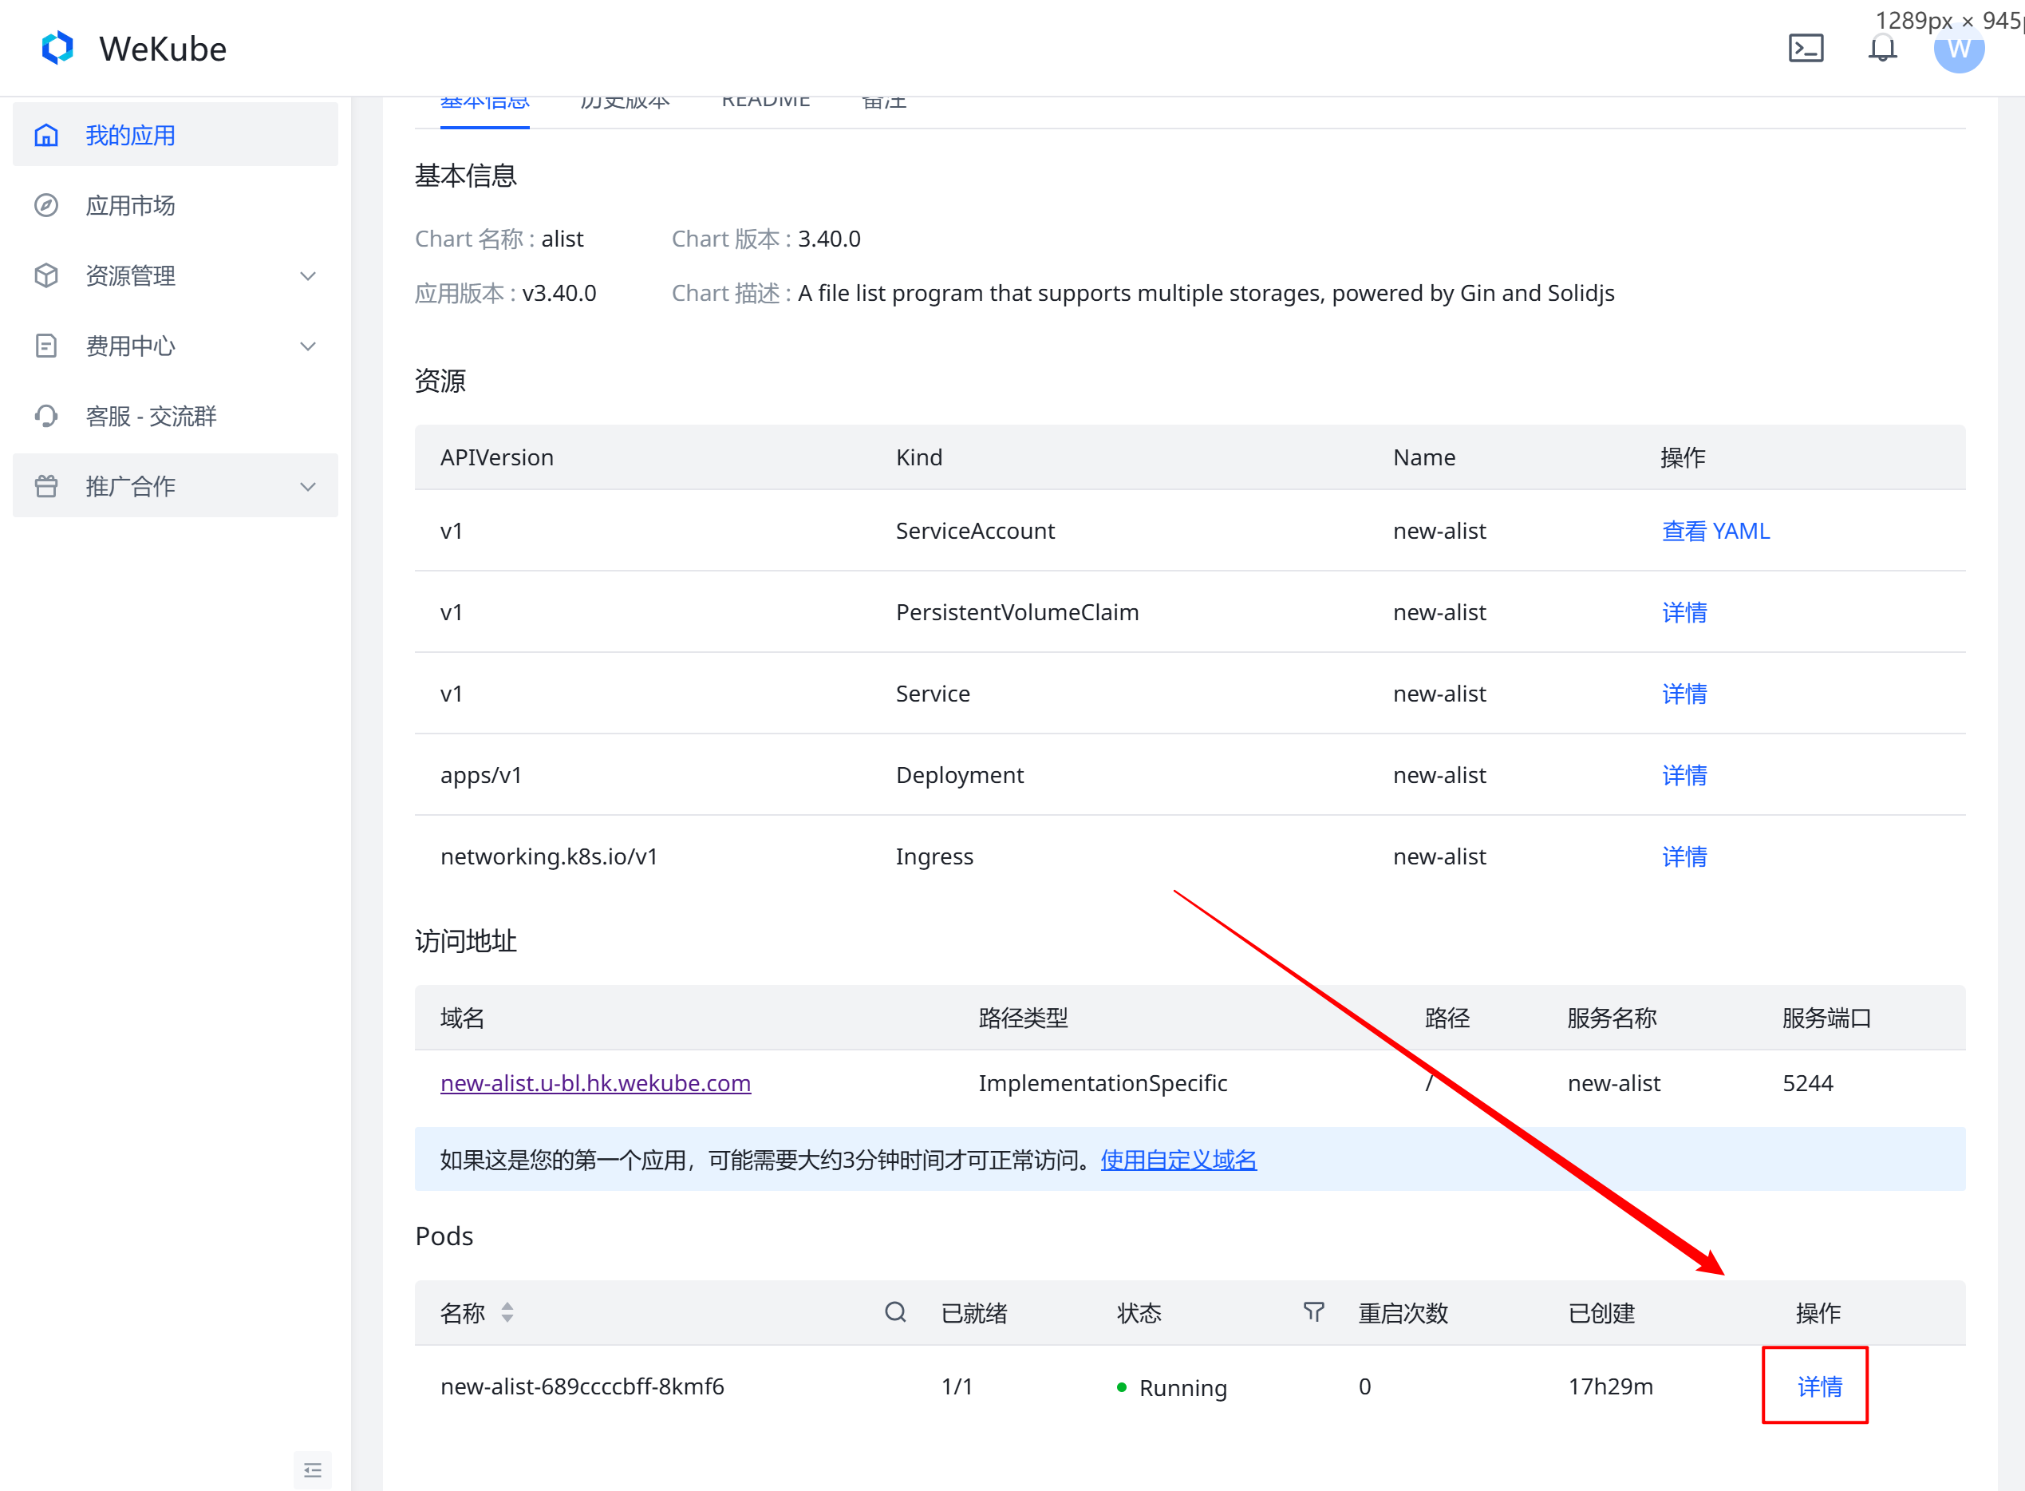Click the 1/1 ready count cell
The width and height of the screenshot is (2025, 1491).
(x=956, y=1386)
